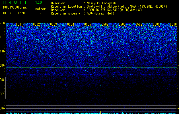Click the 0510 time marker

(173, 25)
